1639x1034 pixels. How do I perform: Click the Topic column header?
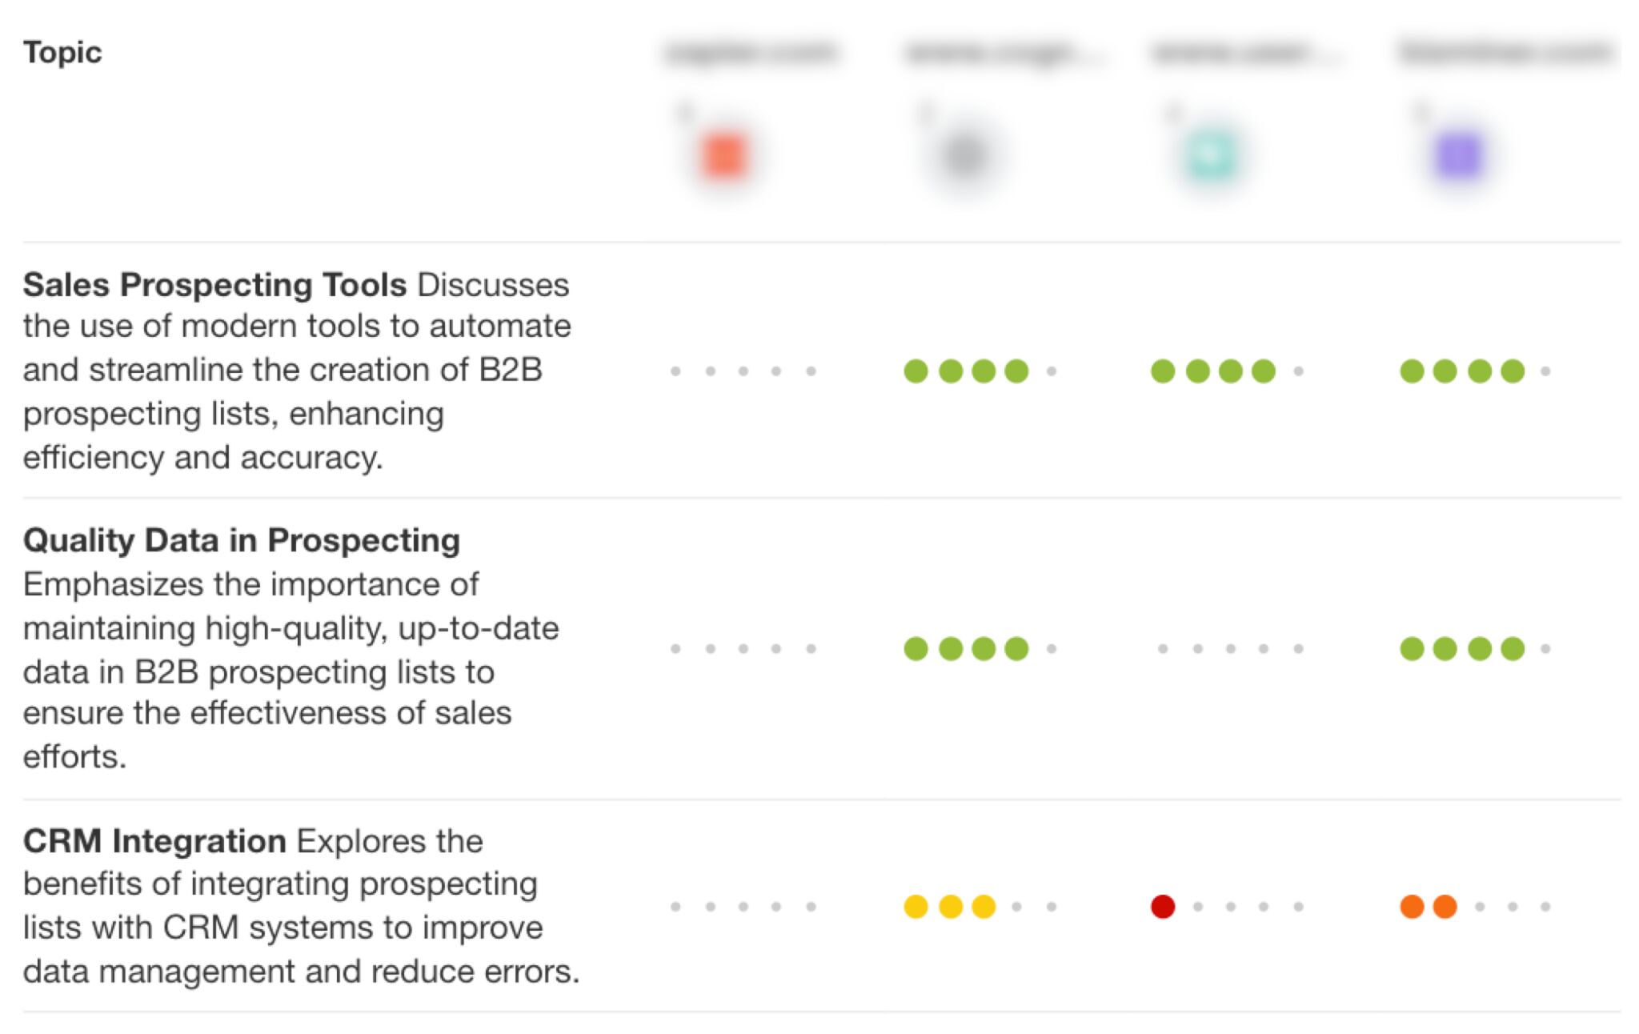point(62,53)
